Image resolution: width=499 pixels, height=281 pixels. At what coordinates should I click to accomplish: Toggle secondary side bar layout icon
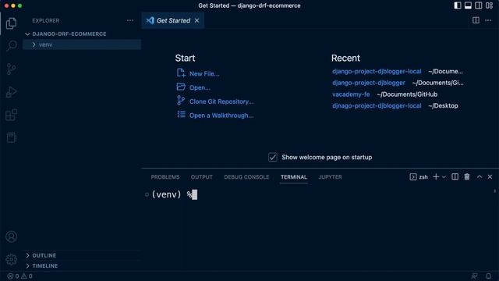479,5
